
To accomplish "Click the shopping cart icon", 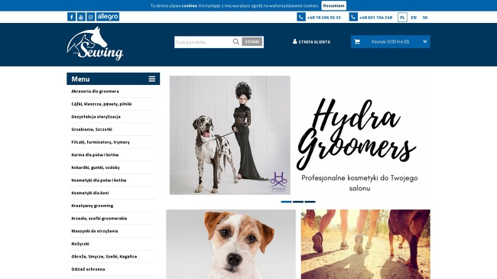I will coord(357,41).
